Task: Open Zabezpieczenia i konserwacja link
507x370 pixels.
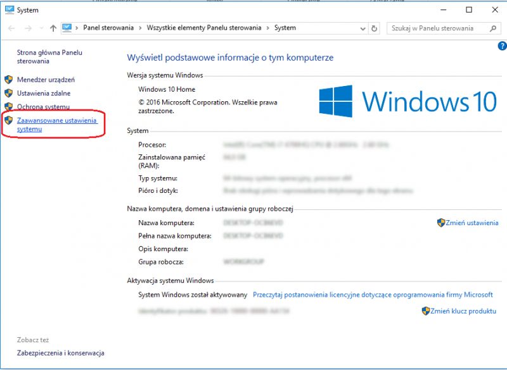Action: pos(61,353)
